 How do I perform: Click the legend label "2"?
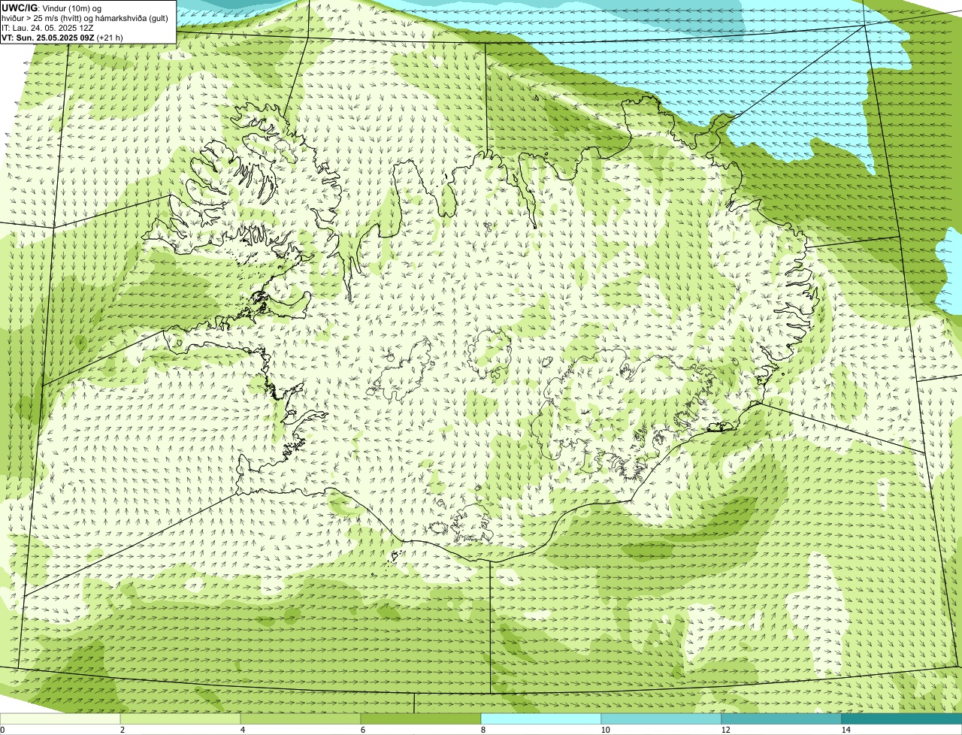tap(122, 730)
